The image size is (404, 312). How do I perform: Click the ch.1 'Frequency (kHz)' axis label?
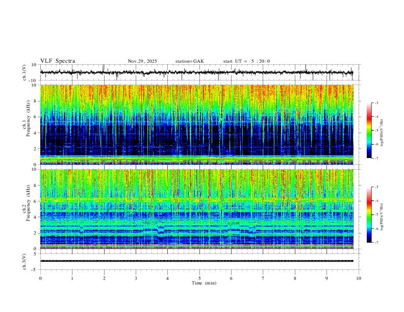[29, 118]
